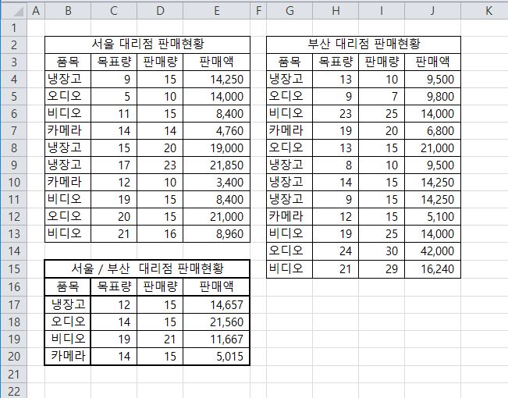Click column header B
The height and width of the screenshot is (398, 508).
[x=68, y=10]
